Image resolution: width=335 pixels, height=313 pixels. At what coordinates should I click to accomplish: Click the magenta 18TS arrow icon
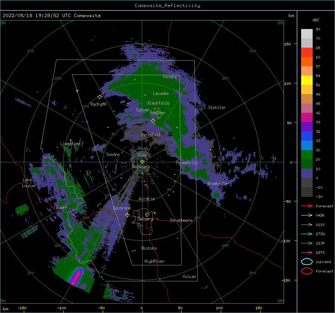tap(307, 253)
